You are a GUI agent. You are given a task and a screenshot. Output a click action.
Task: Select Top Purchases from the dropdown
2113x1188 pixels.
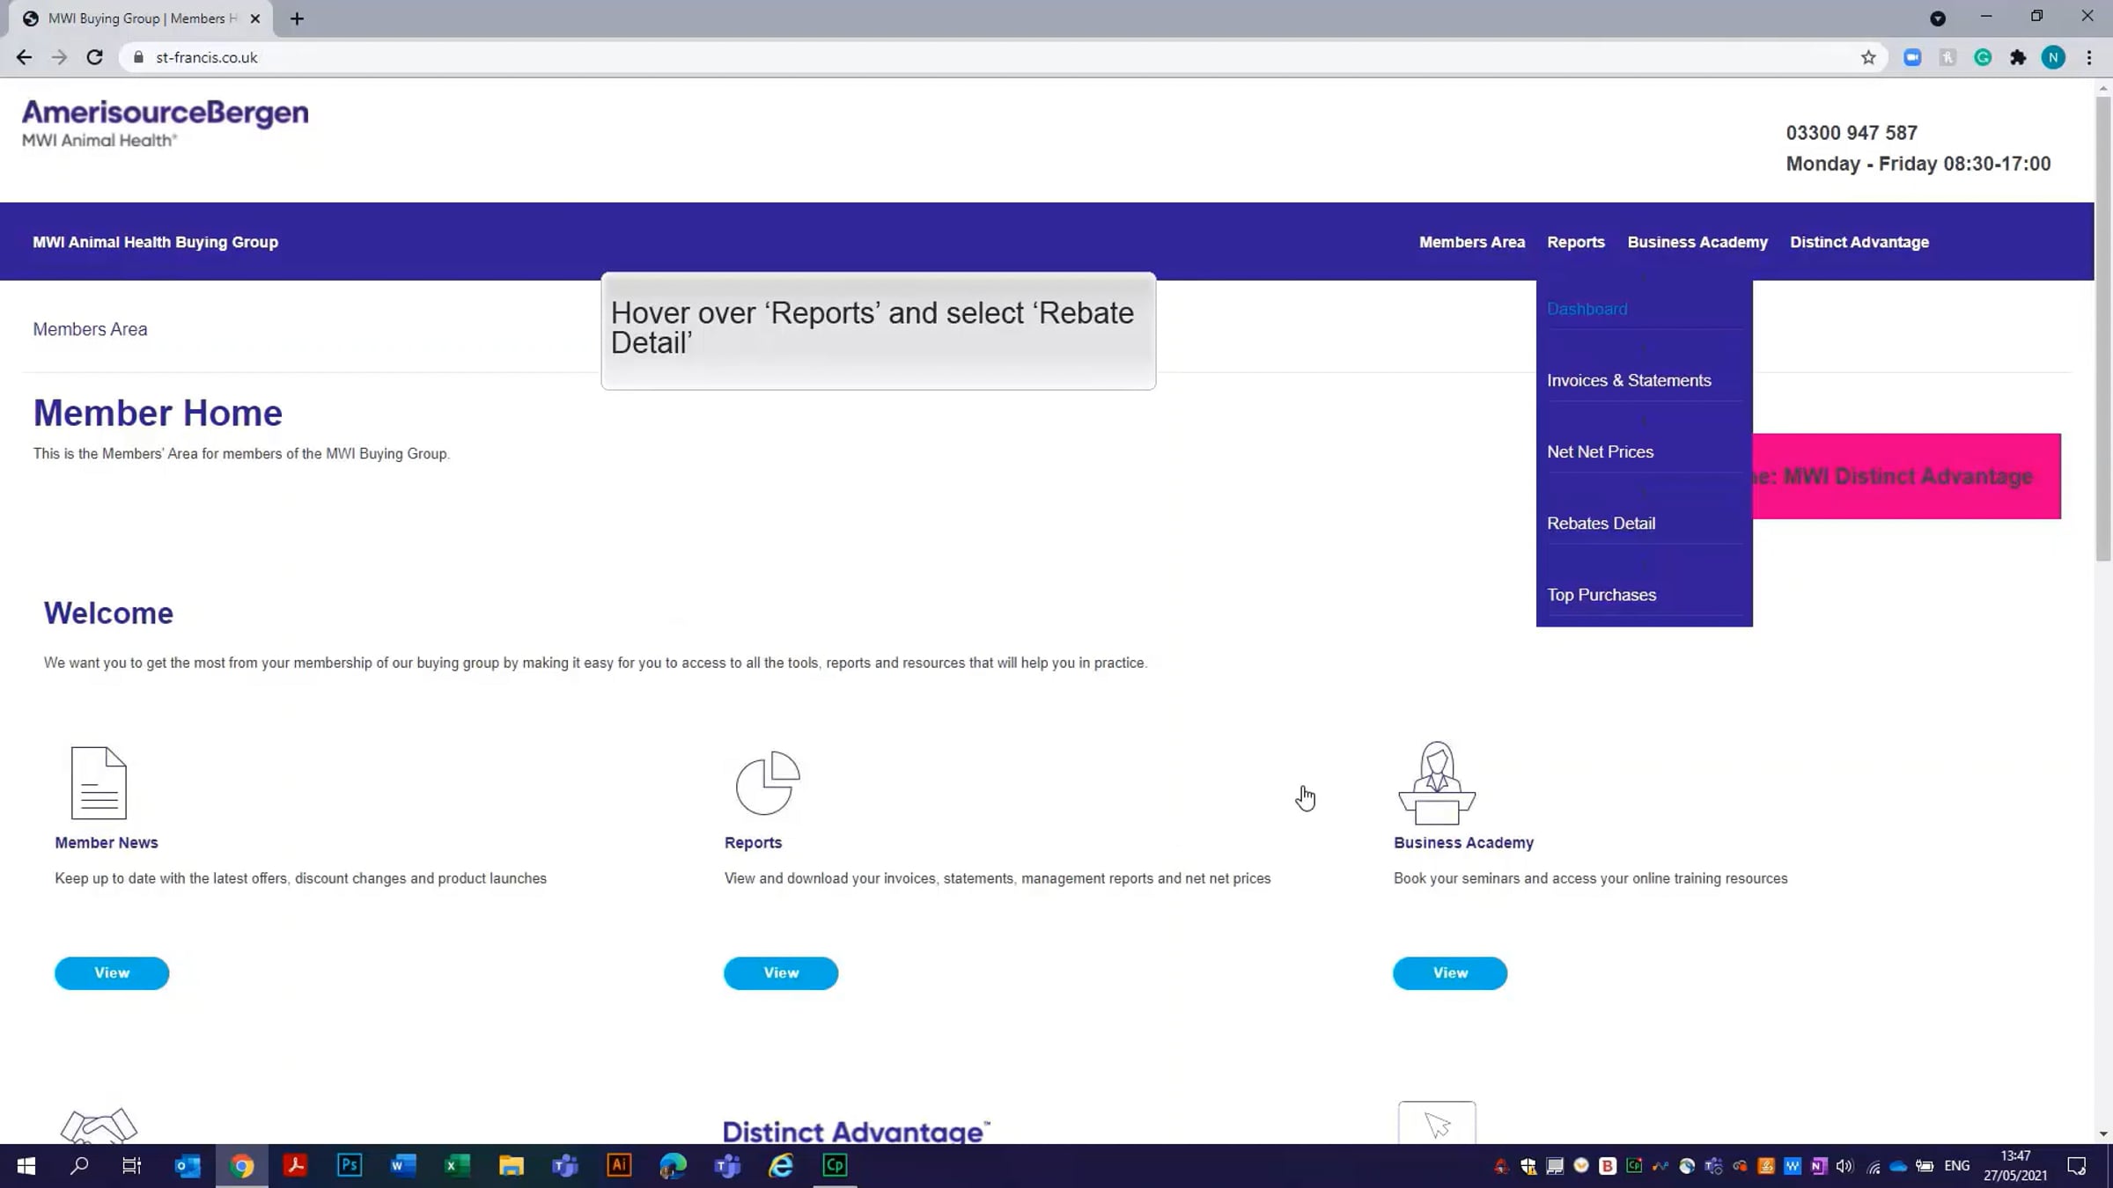click(x=1601, y=595)
